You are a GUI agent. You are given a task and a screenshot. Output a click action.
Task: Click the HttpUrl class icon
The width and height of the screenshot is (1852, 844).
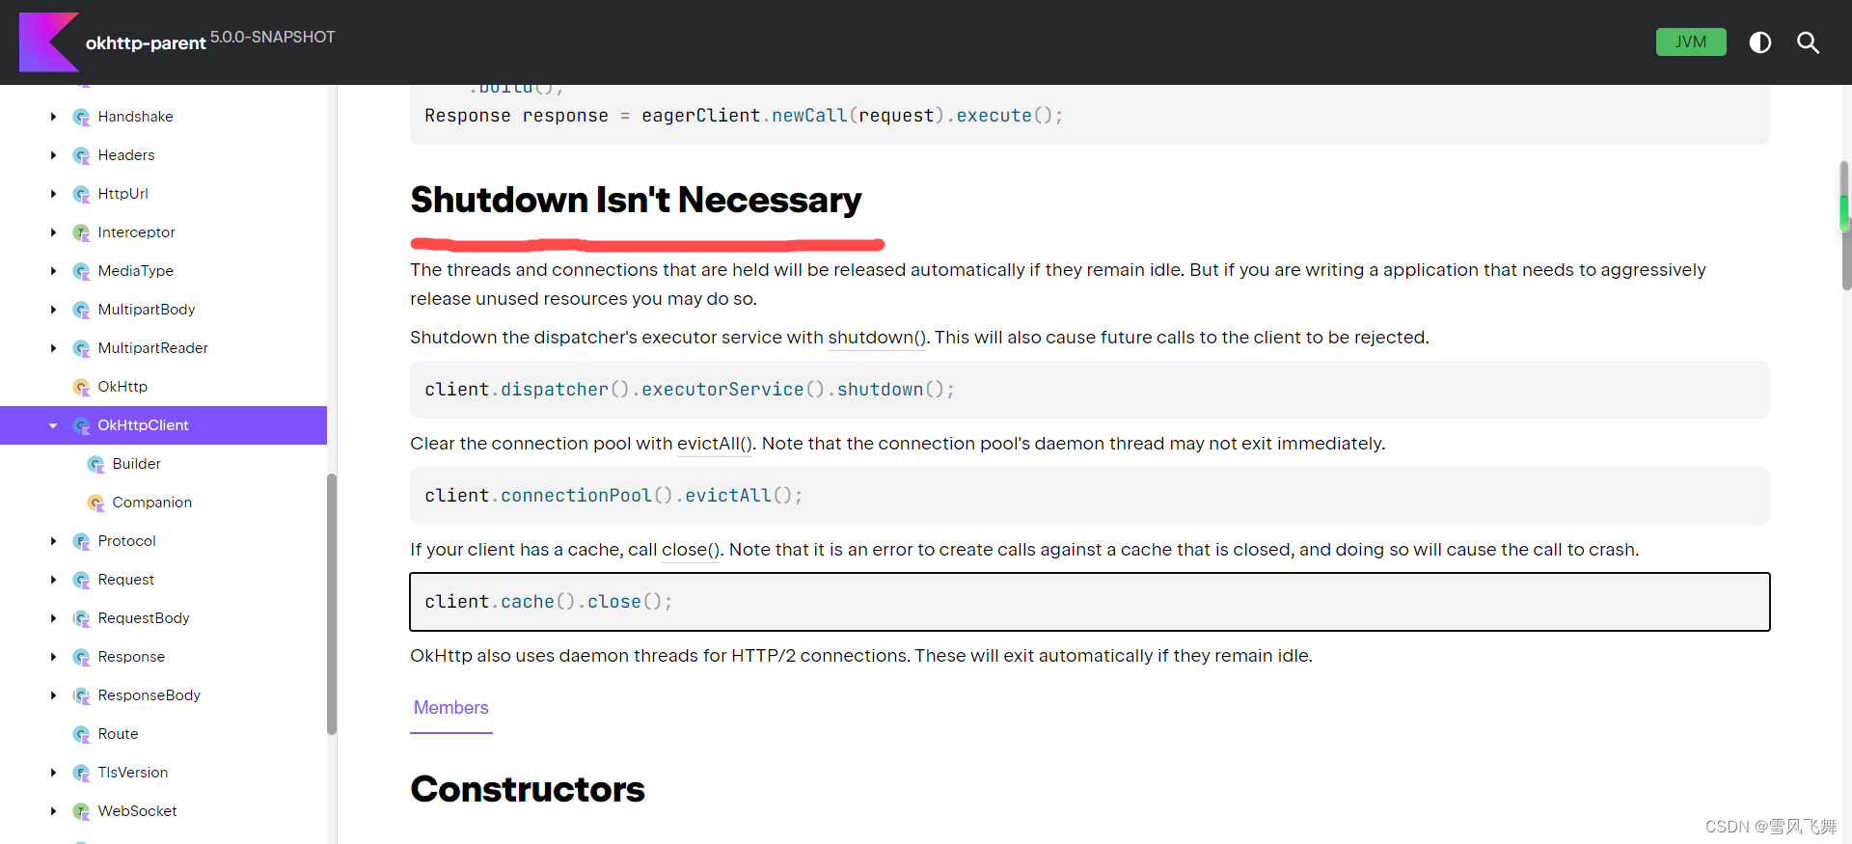coord(82,195)
